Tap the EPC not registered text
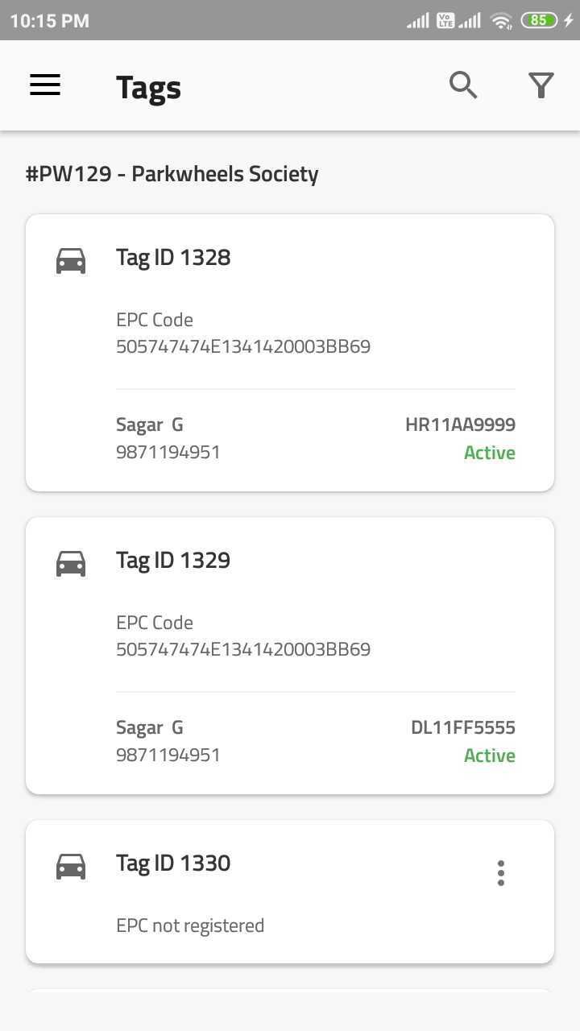Image resolution: width=580 pixels, height=1031 pixels. [x=190, y=925]
